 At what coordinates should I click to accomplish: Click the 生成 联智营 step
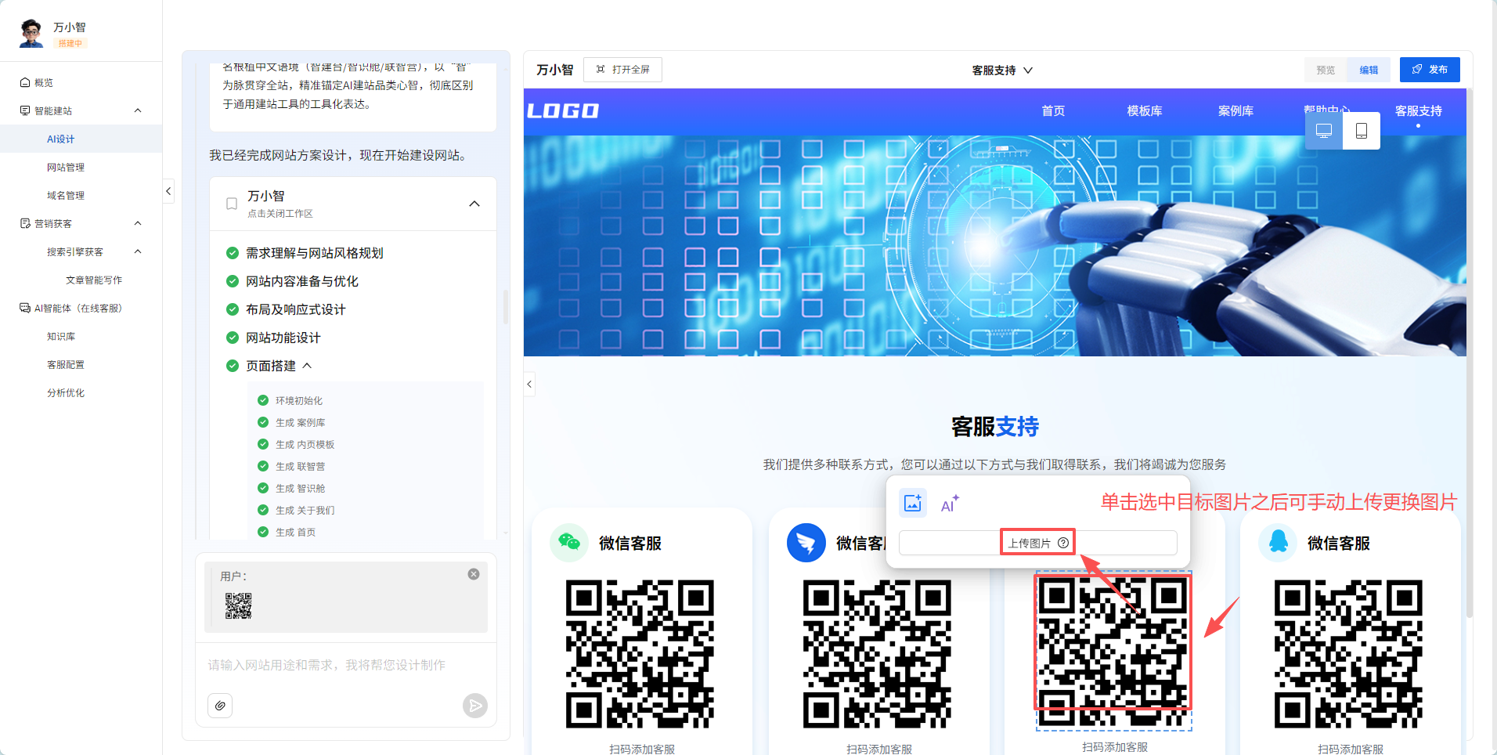301,466
